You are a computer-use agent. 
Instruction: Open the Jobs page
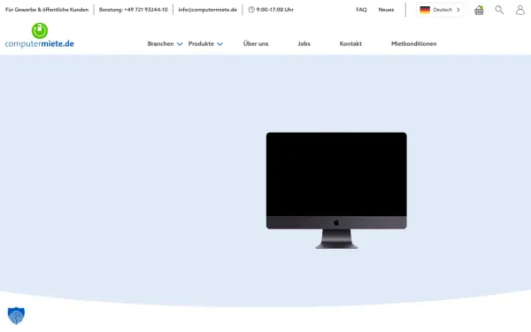(304, 43)
